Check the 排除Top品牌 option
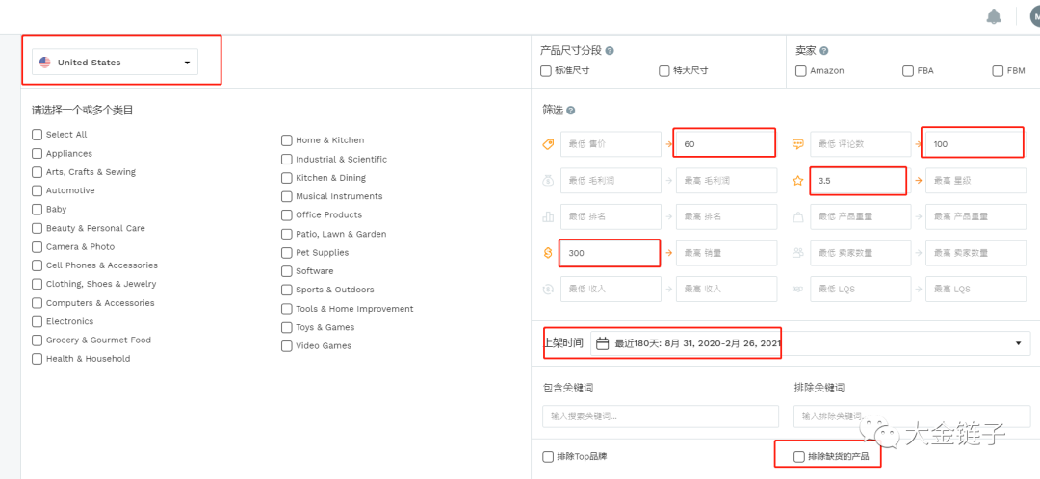This screenshot has width=1040, height=479. pyautogui.click(x=548, y=457)
